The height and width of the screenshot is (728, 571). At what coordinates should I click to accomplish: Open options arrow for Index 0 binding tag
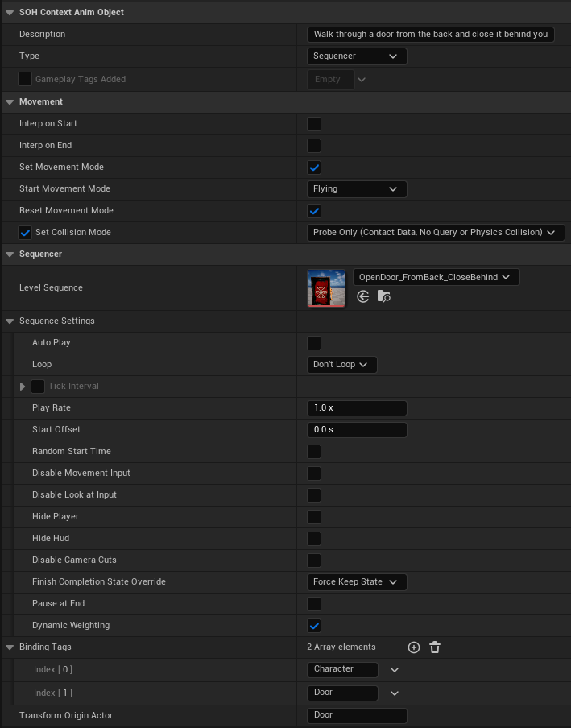(x=395, y=669)
